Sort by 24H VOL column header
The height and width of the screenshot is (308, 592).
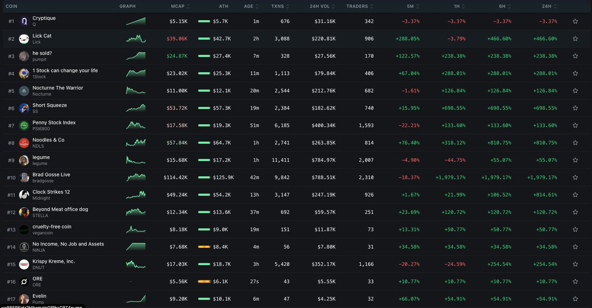[323, 6]
